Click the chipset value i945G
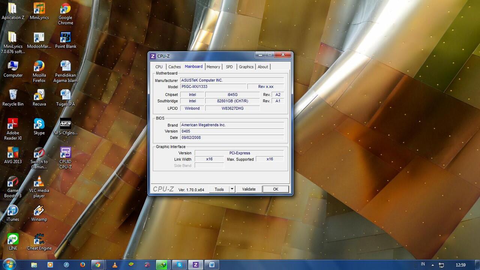Image resolution: width=480 pixels, height=270 pixels. 232,94
